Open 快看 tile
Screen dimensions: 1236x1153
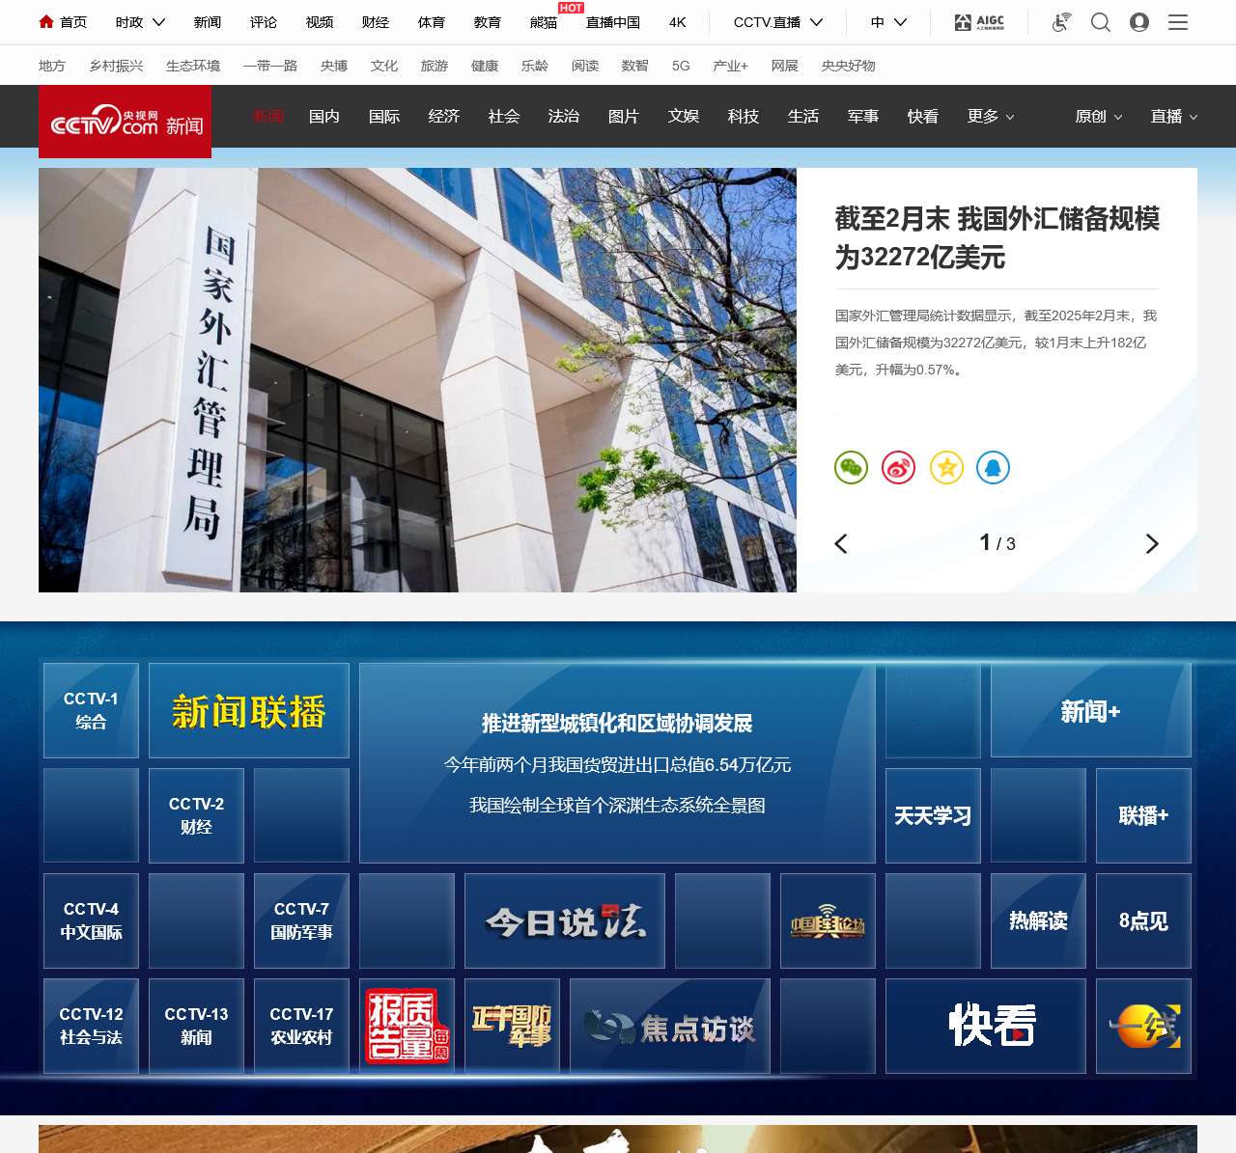tap(986, 1027)
